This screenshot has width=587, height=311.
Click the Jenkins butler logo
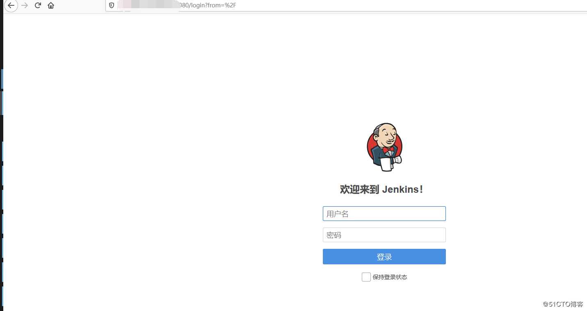click(384, 147)
